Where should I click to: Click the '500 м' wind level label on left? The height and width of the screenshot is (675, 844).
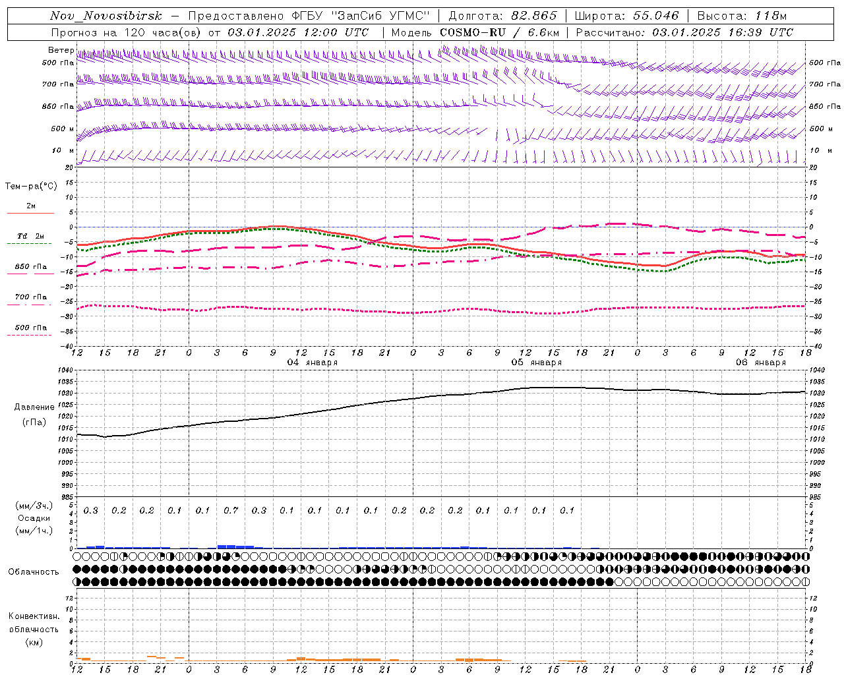pyautogui.click(x=63, y=129)
